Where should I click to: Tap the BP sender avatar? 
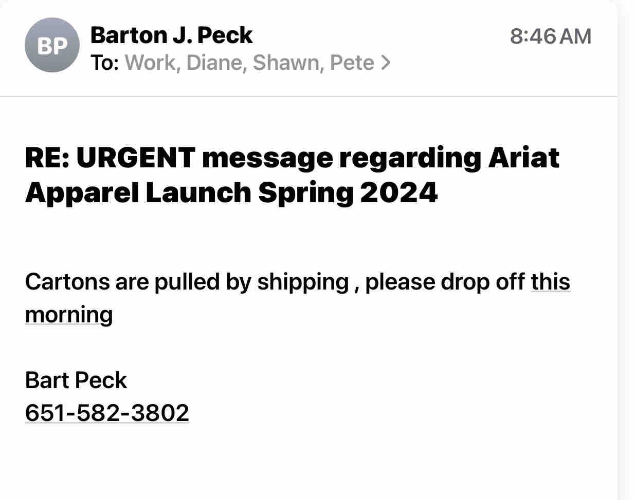coord(52,45)
